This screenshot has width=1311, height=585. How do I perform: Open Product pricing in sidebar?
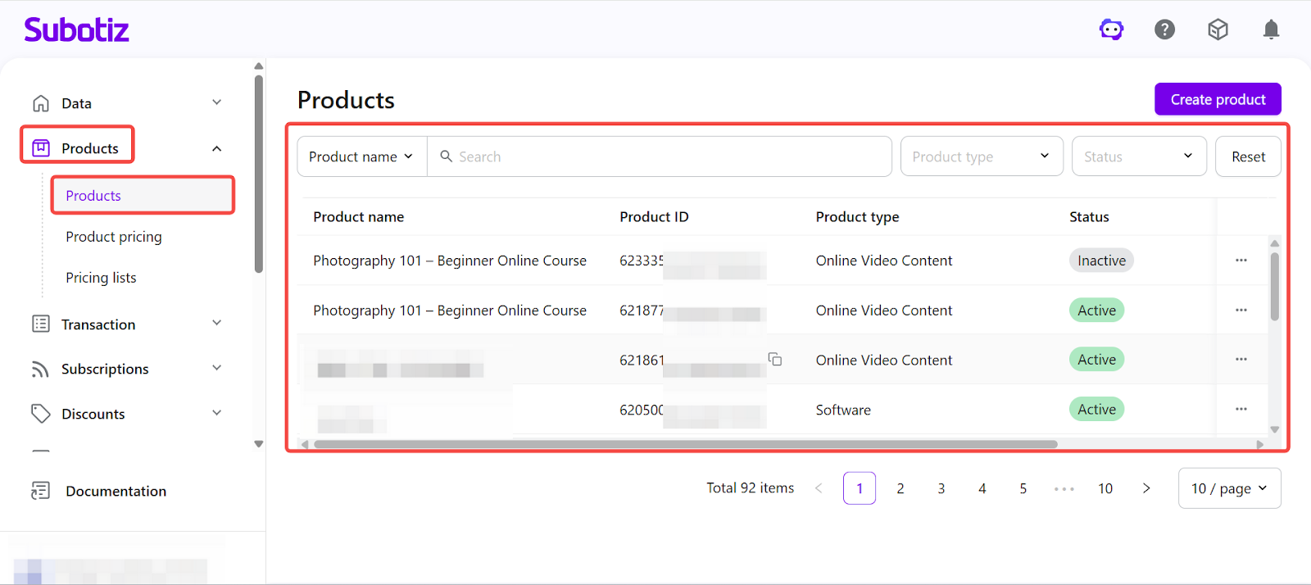[114, 237]
